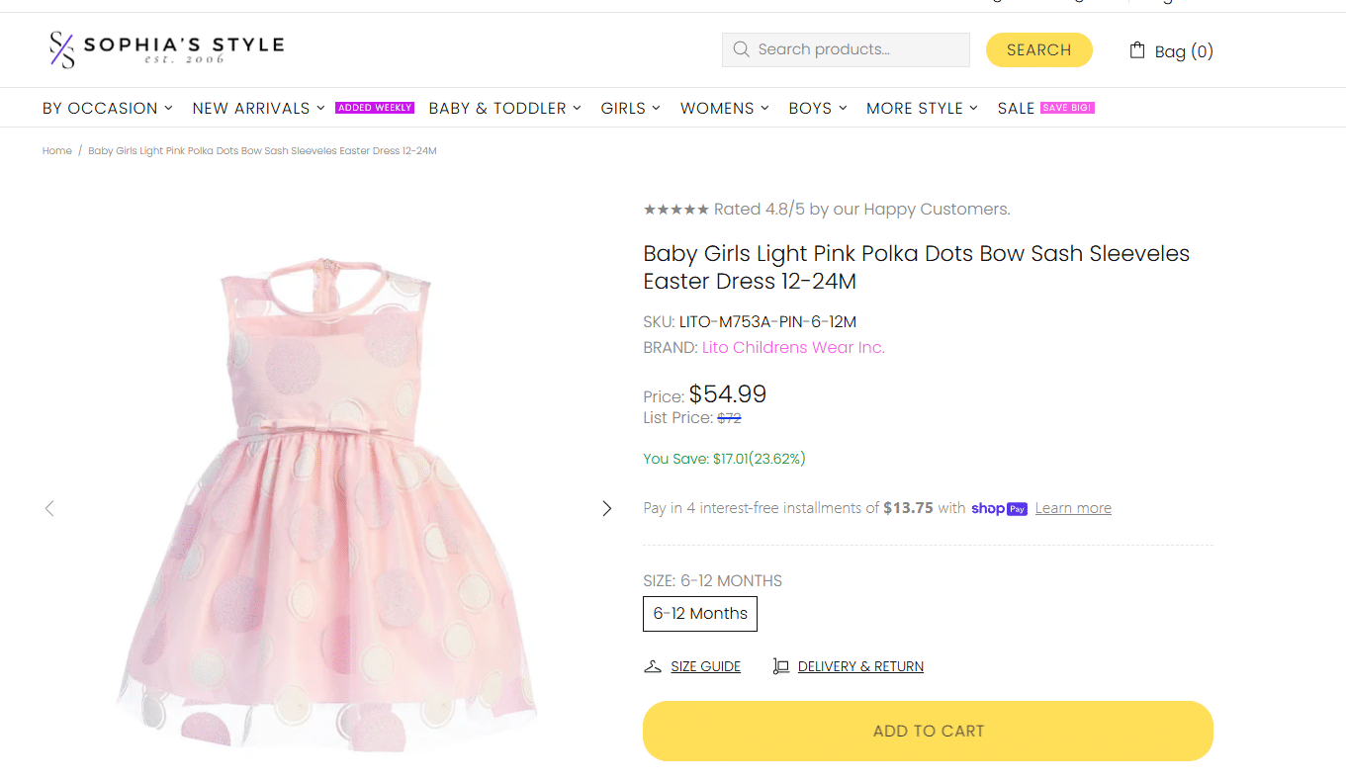Show the previous product image arrow
1346x778 pixels.
tap(49, 508)
